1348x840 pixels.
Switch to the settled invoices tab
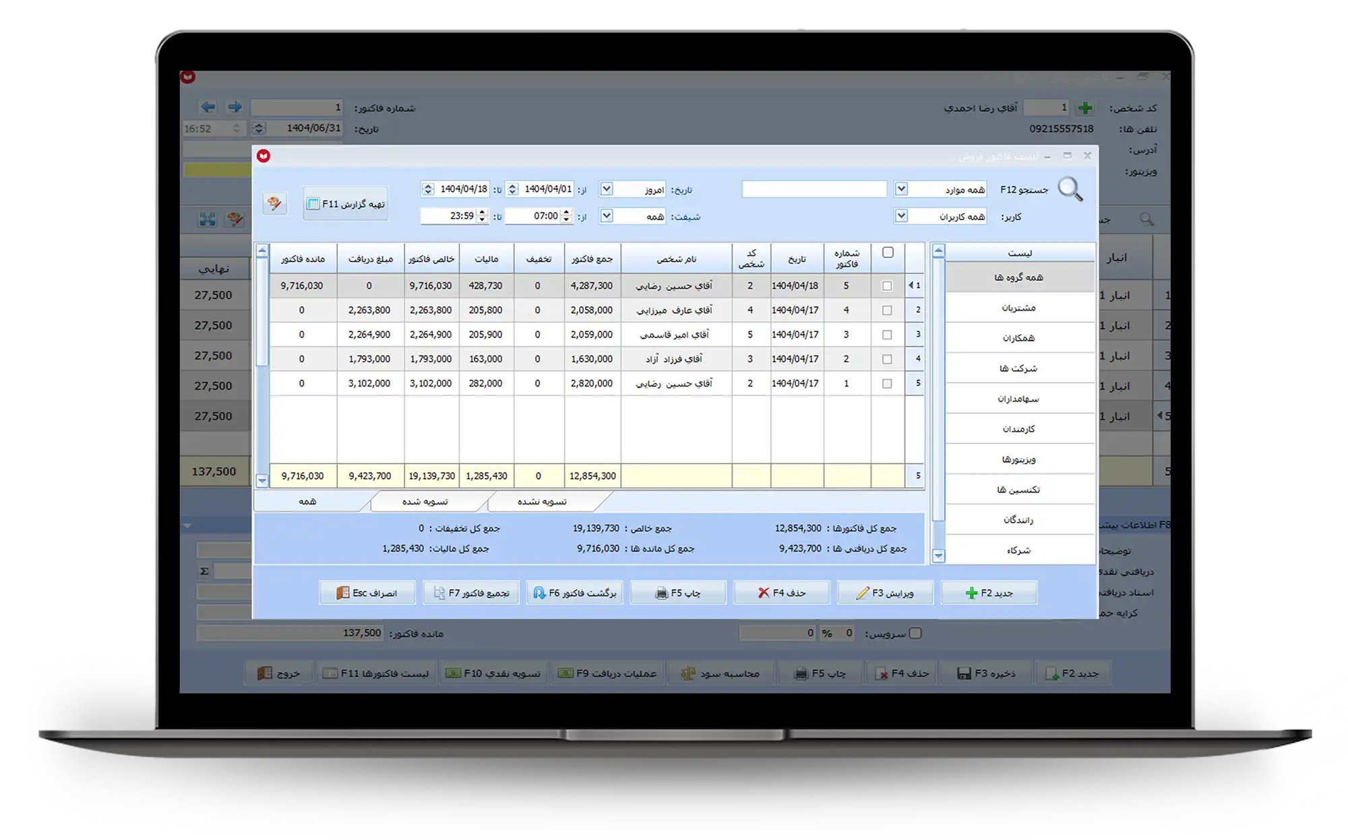pos(425,502)
